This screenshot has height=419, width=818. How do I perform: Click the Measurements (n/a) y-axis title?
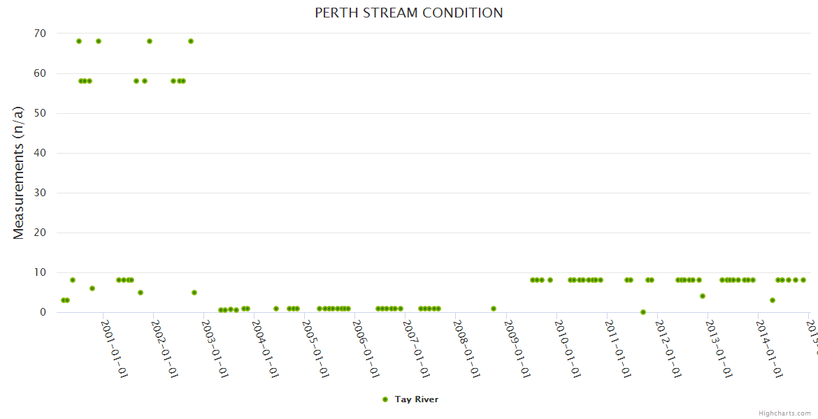tap(19, 172)
